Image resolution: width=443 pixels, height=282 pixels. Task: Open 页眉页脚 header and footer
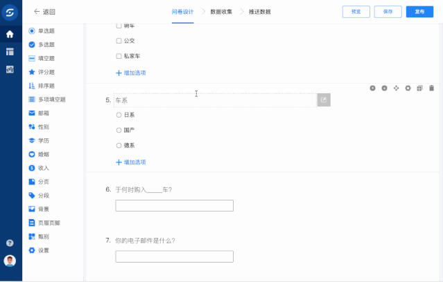(44, 223)
